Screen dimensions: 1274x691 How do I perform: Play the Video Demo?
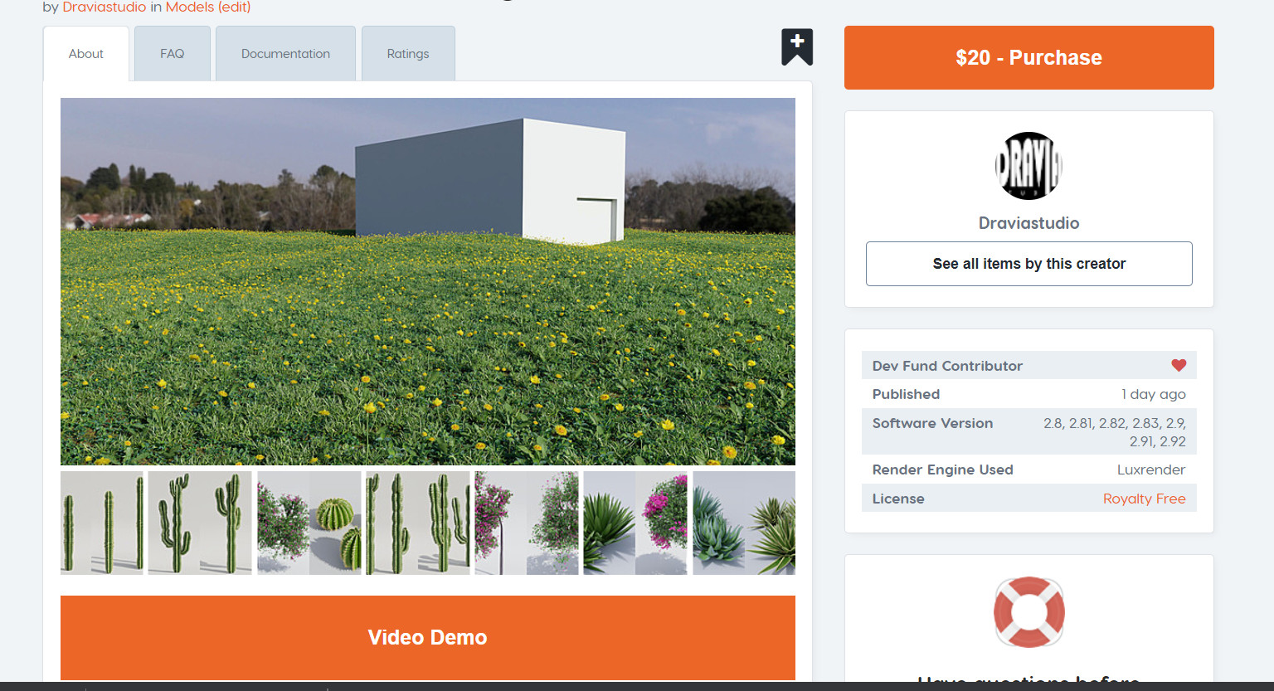click(427, 637)
